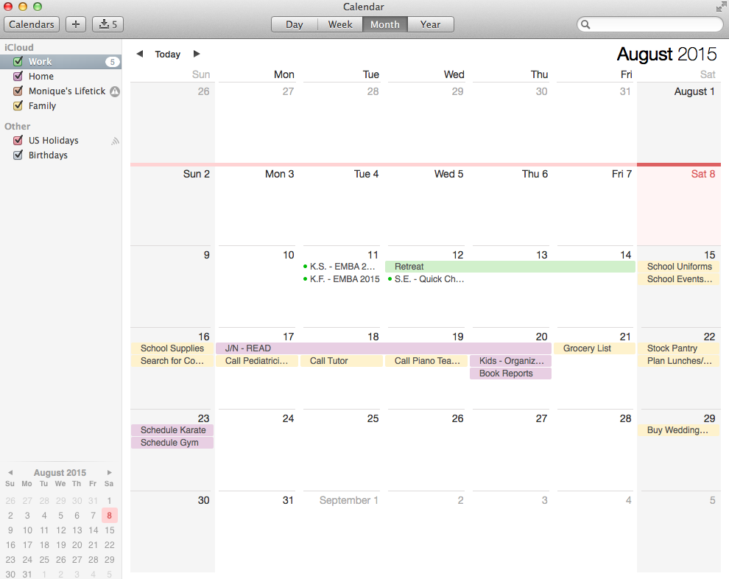Screen dimensions: 729x579
Task: Step the mini calendar forward one month
Action: click(x=110, y=473)
